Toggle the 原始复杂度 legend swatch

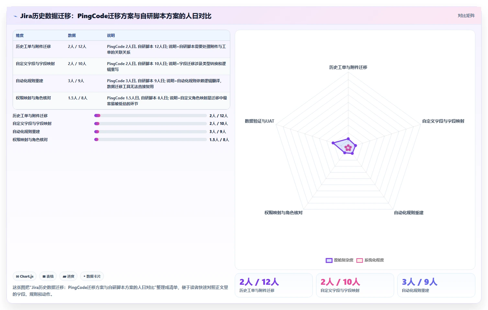pos(329,260)
